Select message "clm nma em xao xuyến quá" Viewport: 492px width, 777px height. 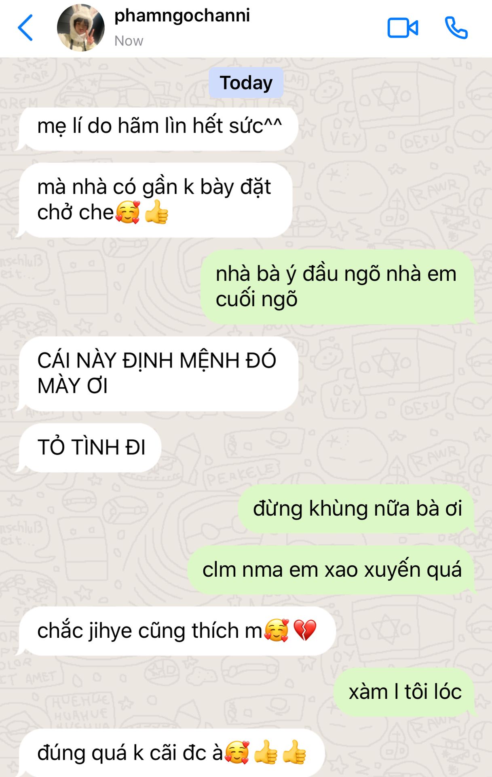[331, 570]
